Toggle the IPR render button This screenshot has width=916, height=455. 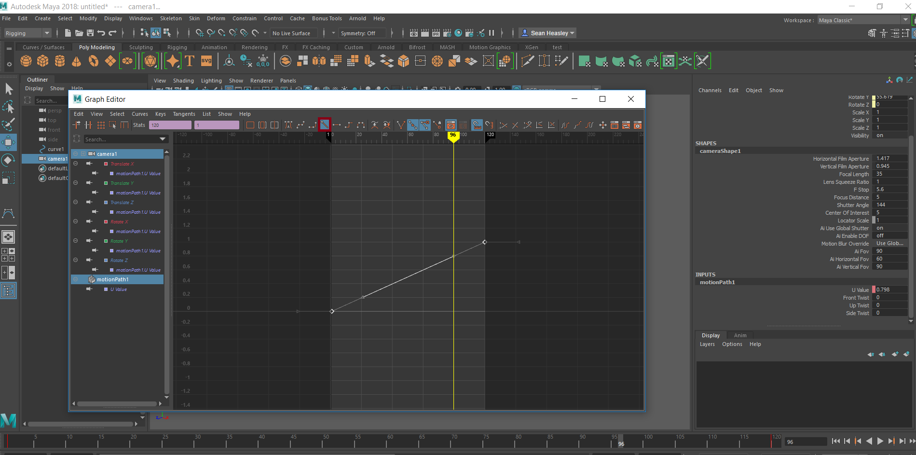click(436, 33)
